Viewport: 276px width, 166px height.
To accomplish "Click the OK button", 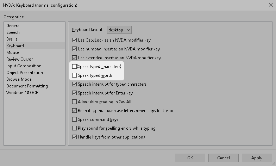I will pos(190,158).
